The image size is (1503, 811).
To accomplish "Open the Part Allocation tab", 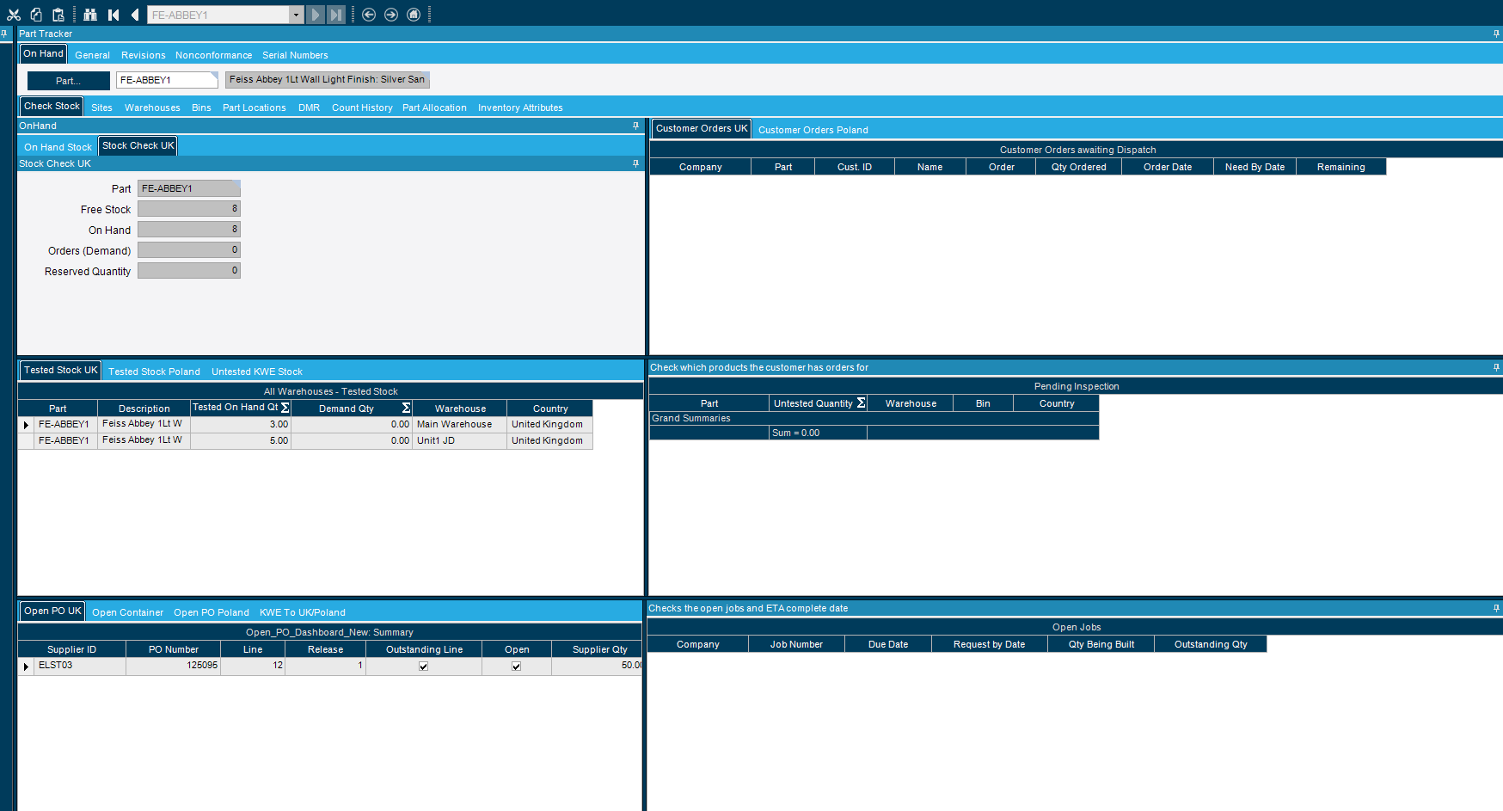I will (434, 108).
